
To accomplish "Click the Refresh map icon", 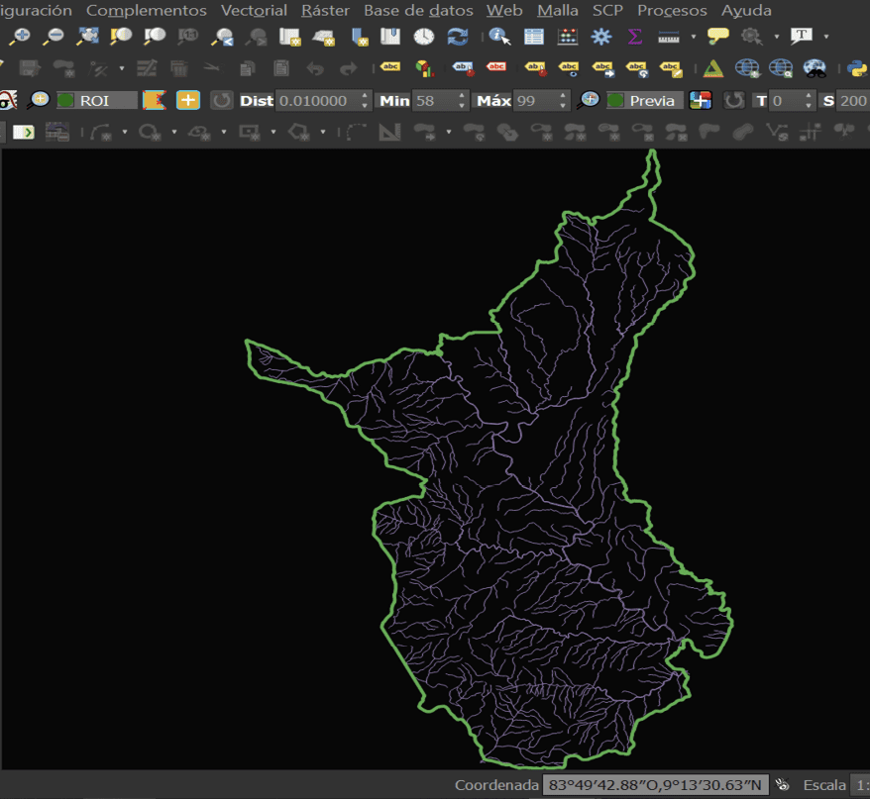I will click(457, 37).
